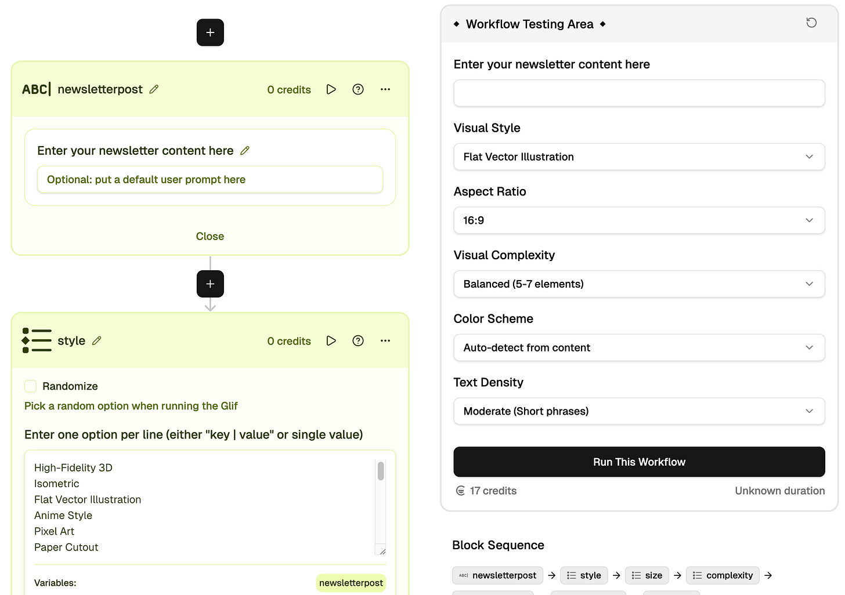The width and height of the screenshot is (845, 595).
Task: Click the plus icon above the newsletterpost block
Action: click(x=210, y=32)
